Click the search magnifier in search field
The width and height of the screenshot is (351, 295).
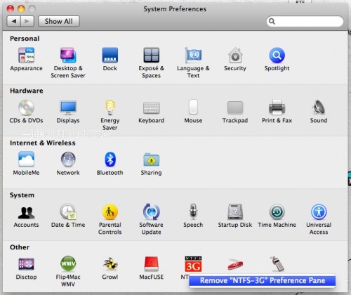point(272,21)
